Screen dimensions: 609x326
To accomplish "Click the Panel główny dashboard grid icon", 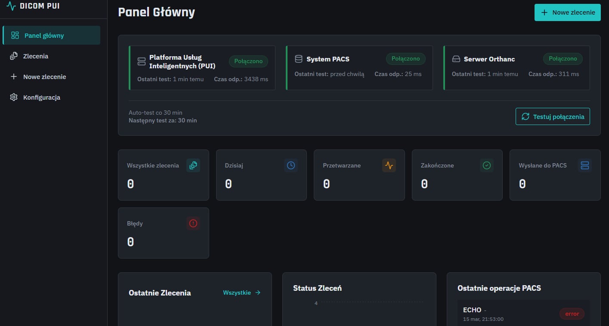I will [15, 35].
